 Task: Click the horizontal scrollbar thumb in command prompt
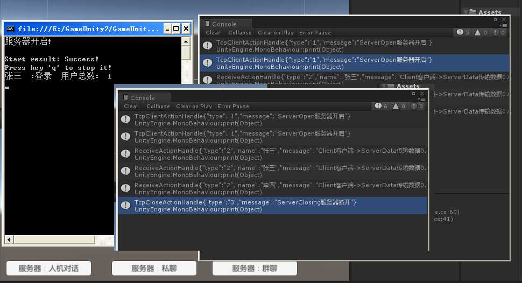[x=54, y=239]
